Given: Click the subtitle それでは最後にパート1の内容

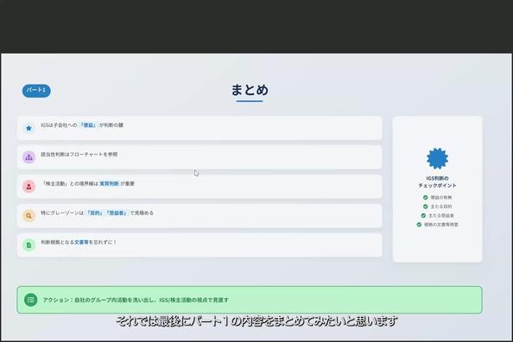Looking at the screenshot, I should [x=256, y=321].
